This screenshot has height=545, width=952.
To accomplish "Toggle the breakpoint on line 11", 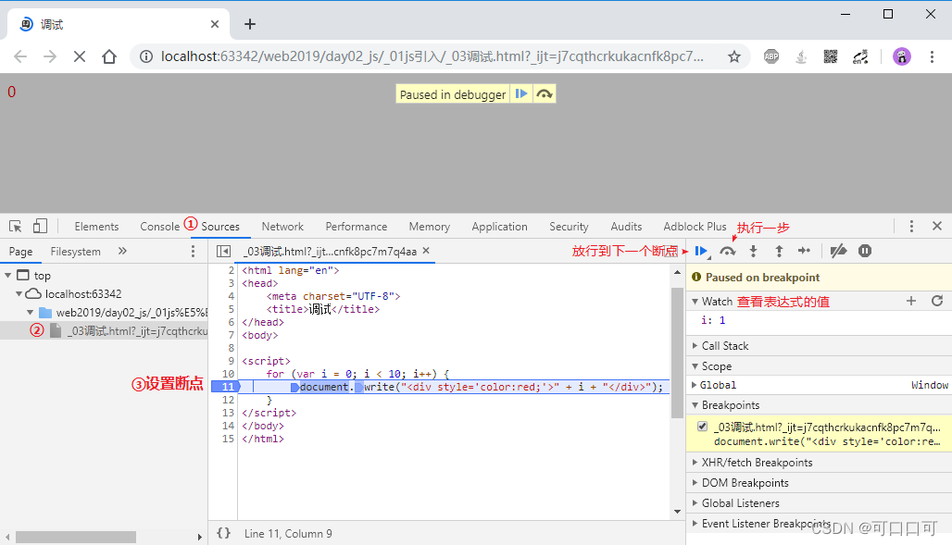I will (225, 386).
